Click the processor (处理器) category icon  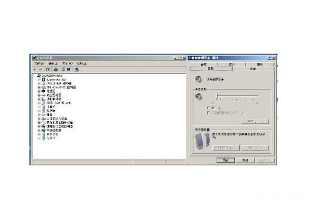tap(44, 91)
